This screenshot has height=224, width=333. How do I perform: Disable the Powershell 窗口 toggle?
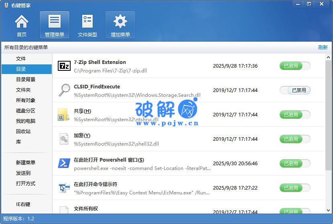295,163
